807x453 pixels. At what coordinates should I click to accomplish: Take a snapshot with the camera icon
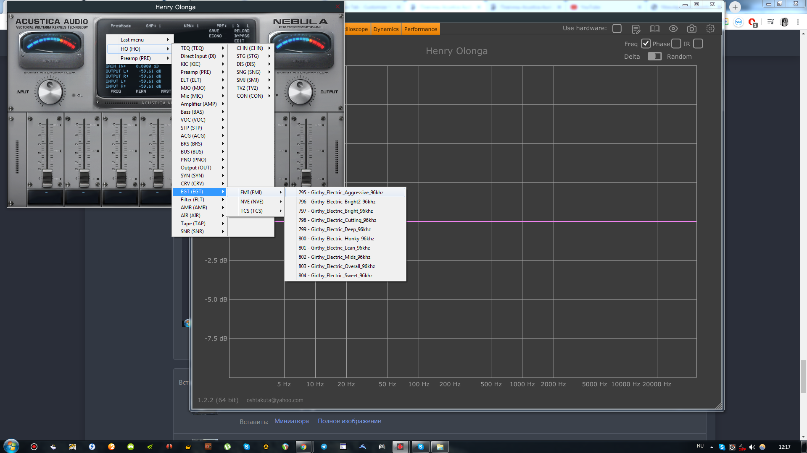click(x=691, y=29)
